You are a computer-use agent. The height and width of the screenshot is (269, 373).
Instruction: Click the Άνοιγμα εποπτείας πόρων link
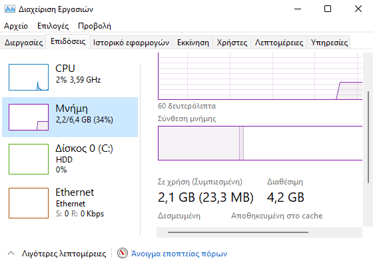[179, 254]
